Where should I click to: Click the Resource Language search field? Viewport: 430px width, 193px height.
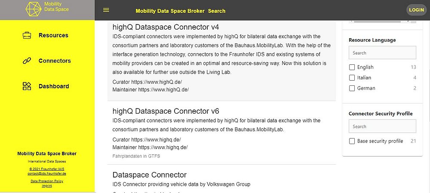pyautogui.click(x=382, y=53)
